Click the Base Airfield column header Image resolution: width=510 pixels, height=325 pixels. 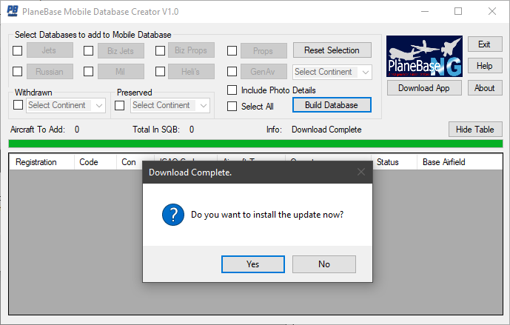tap(444, 161)
